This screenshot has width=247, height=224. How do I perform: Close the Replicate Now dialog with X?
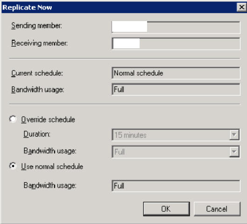(241, 7)
